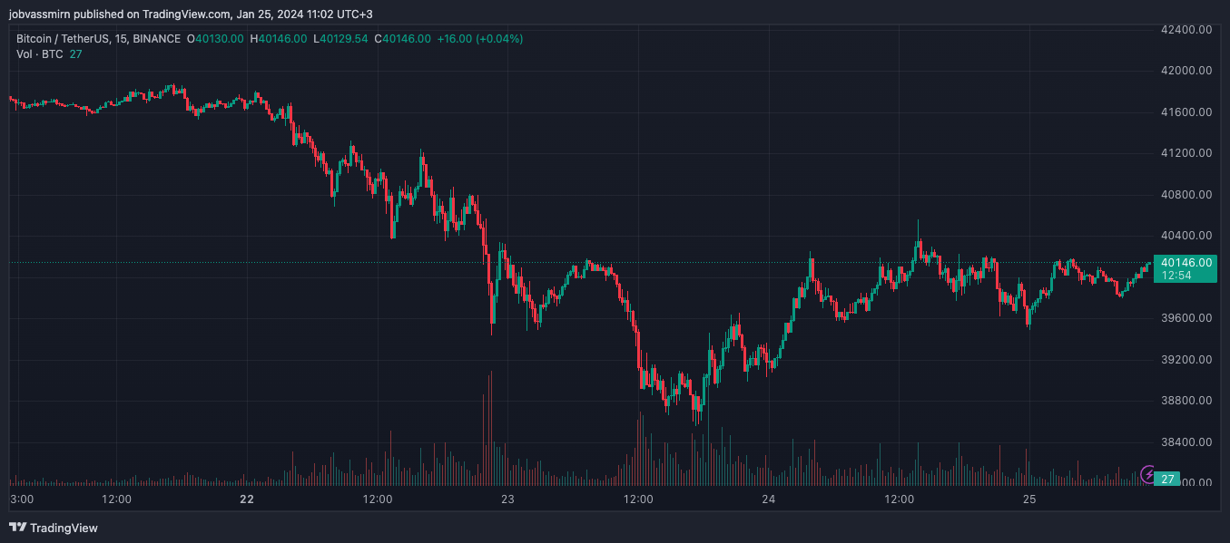The height and width of the screenshot is (543, 1230).
Task: Click the purple lightning bolt icon
Action: 1148,474
